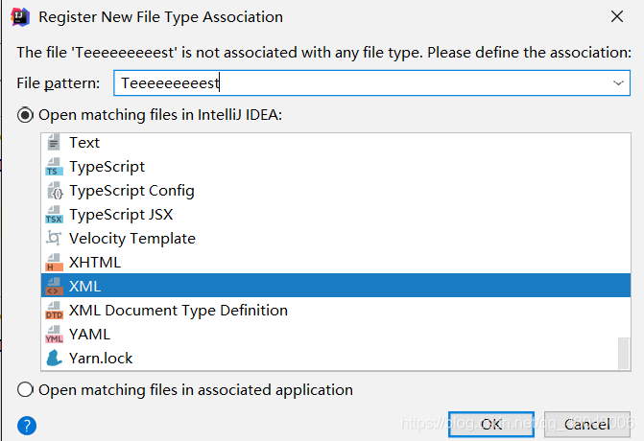The image size is (644, 441).
Task: Close the Register New File Type dialog
Action: pyautogui.click(x=617, y=17)
